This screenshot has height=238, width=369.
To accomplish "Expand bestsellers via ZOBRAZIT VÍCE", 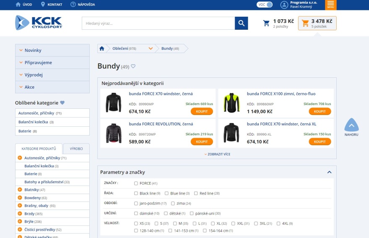I will point(217,154).
